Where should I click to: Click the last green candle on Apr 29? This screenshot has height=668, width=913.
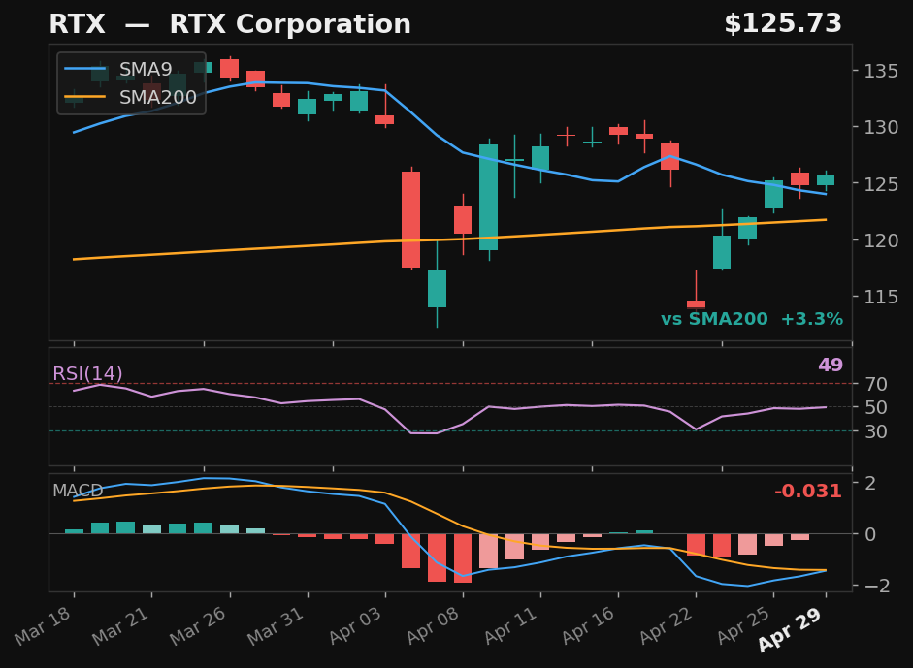pos(826,179)
